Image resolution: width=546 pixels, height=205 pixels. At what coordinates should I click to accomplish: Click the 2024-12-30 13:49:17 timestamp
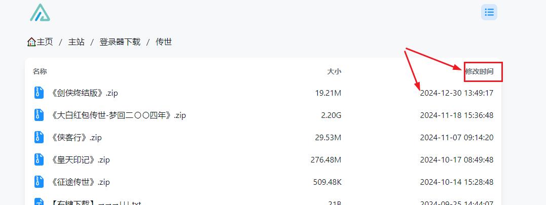(456, 93)
